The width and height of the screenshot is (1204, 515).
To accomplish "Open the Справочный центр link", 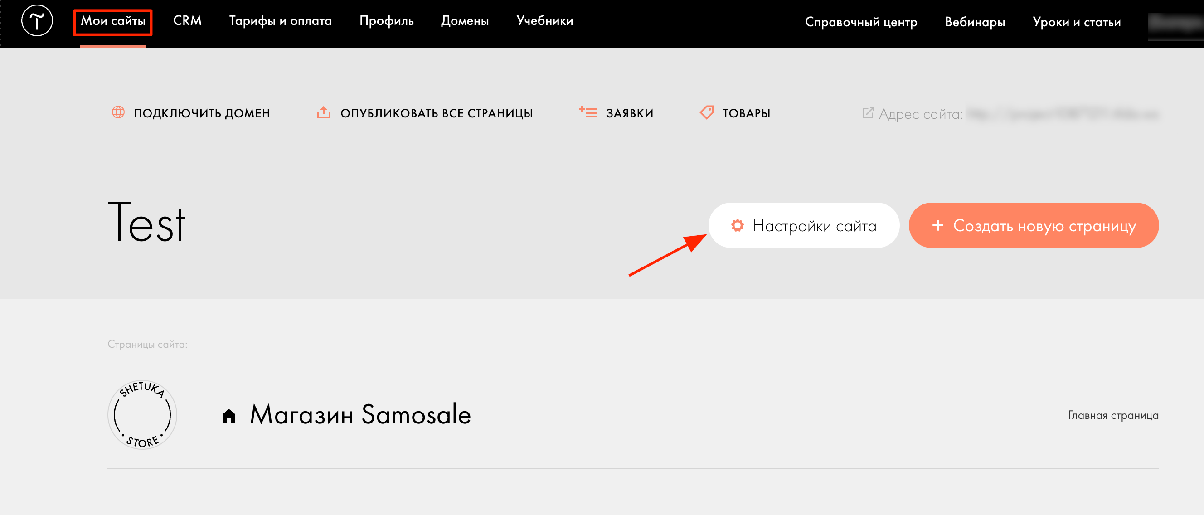I will coord(861,22).
